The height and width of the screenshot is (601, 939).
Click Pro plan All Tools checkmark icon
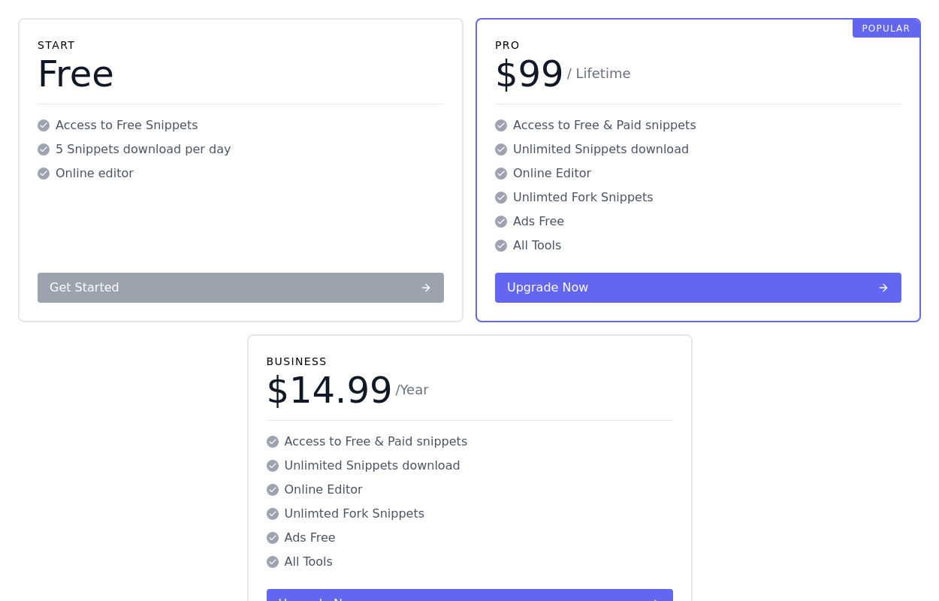[x=501, y=246]
